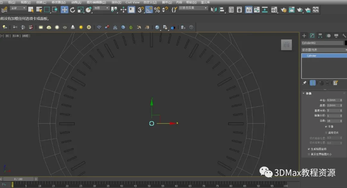Toggle the Smooth checkbox

(326, 127)
